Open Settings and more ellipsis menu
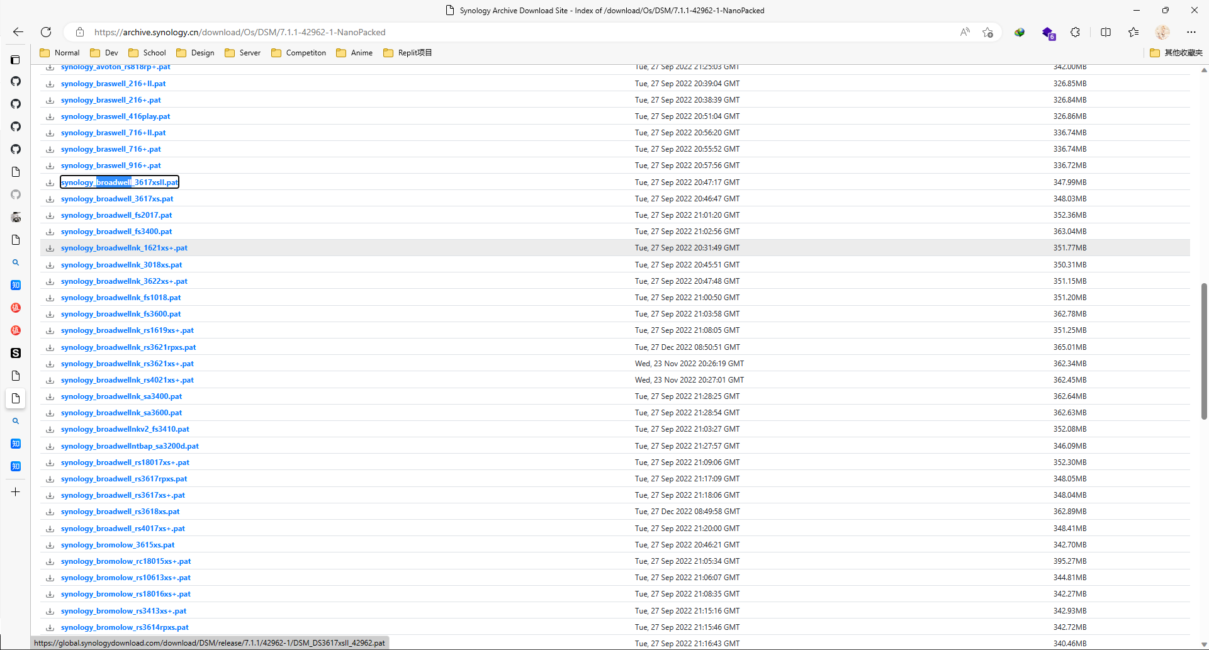 1191,32
